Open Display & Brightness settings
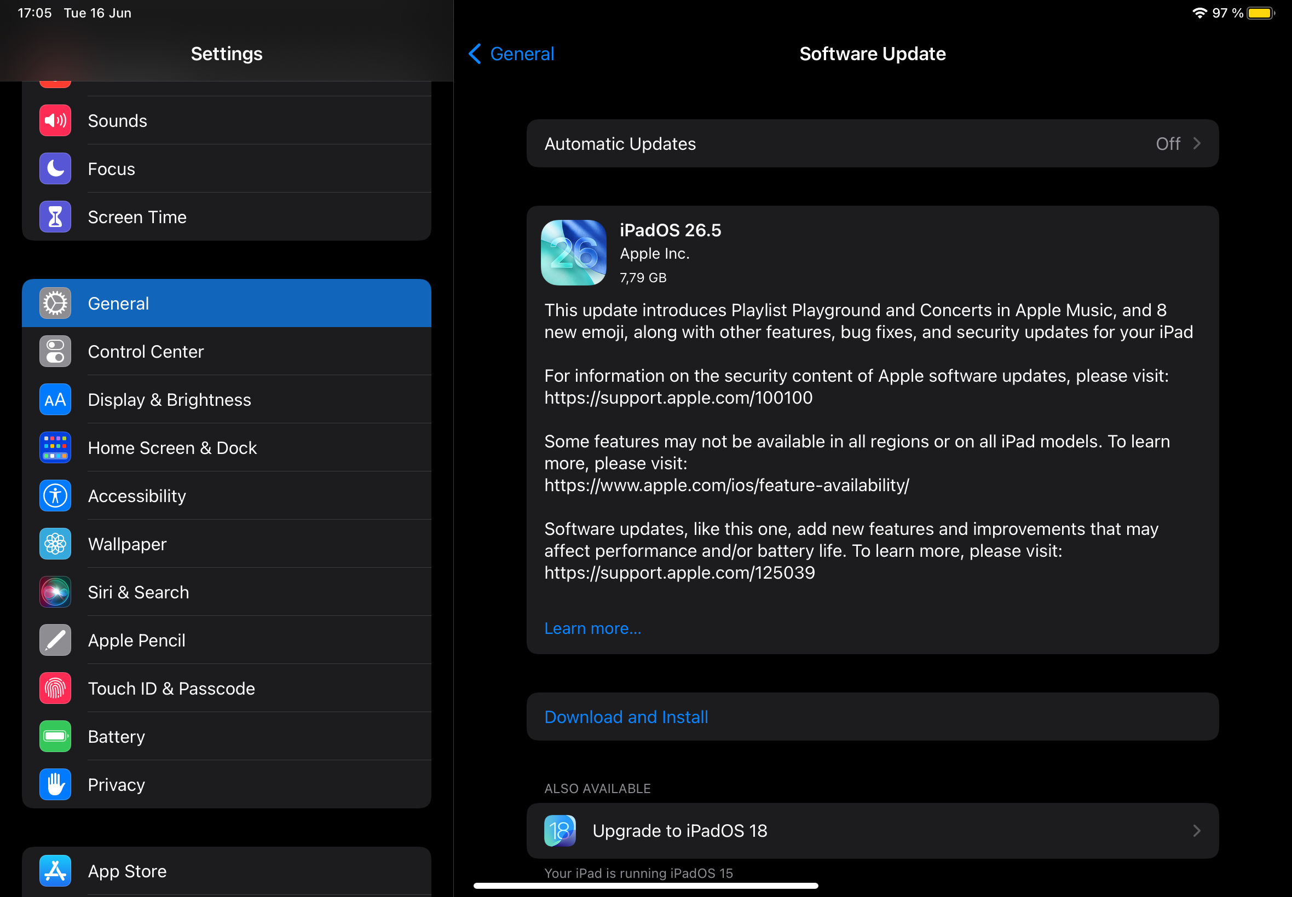Viewport: 1292px width, 897px height. point(227,400)
